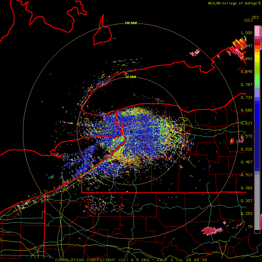Click the KBUF station identifier
This screenshot has width=262, height=262.
tap(162, 260)
